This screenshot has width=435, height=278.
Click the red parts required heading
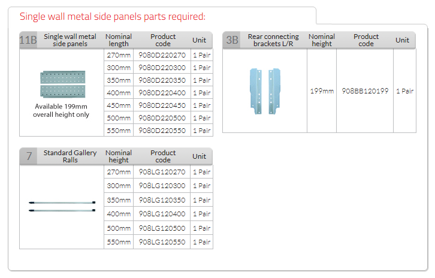pos(113,17)
